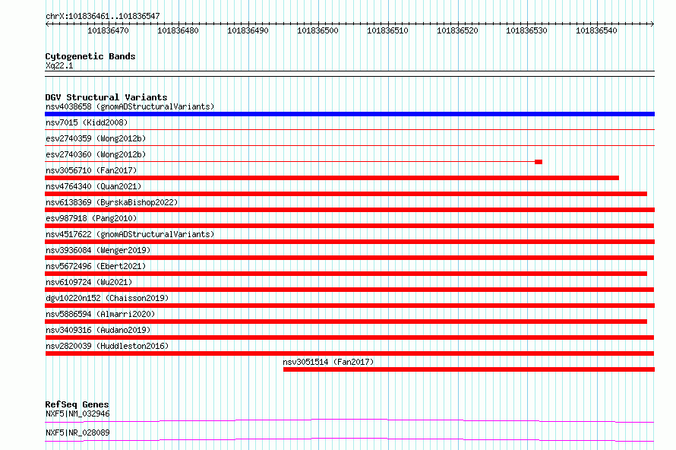Select nsv5886594 (Almarri2020) label

pyautogui.click(x=100, y=314)
